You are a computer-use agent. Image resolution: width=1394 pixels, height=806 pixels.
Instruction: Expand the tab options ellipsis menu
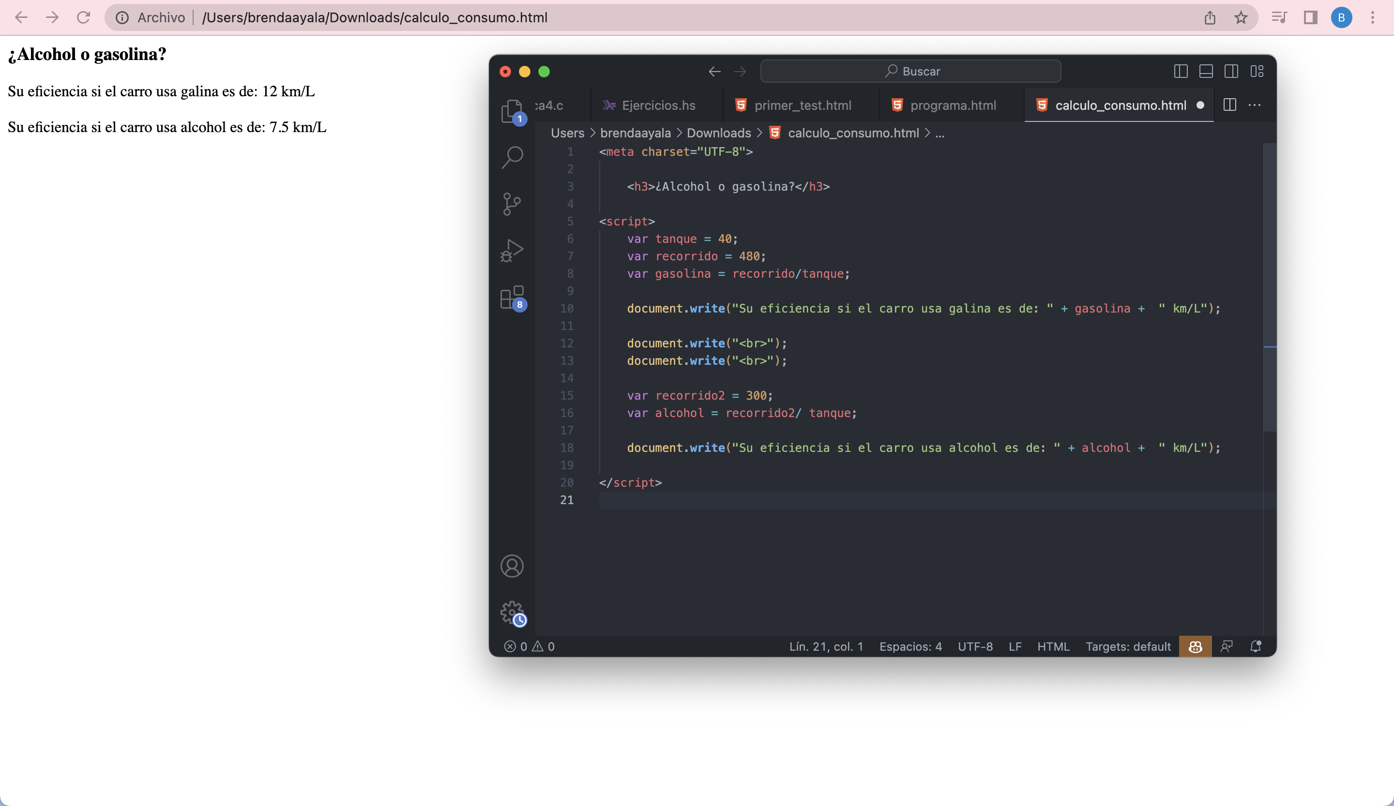[x=1255, y=104]
